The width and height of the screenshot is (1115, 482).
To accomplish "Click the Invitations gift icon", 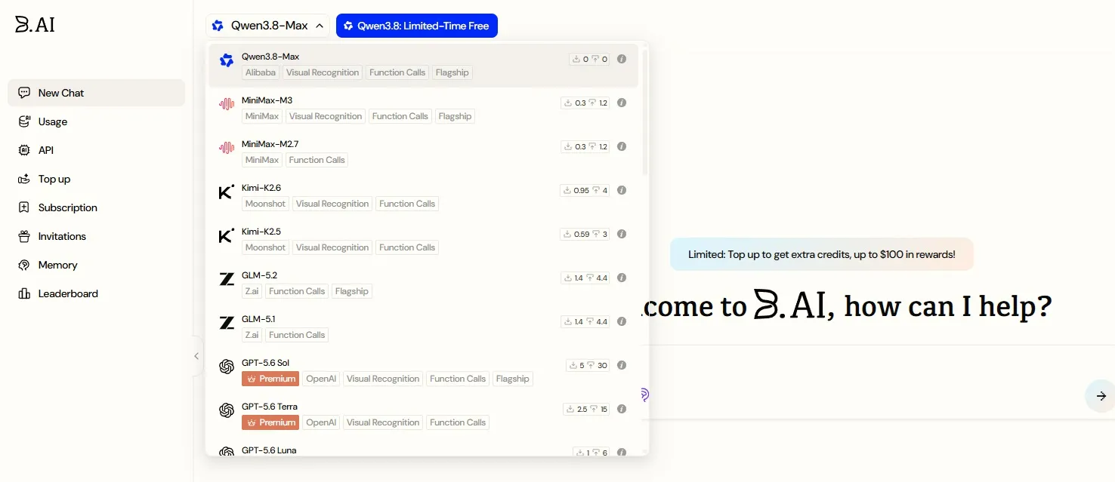I will (x=24, y=236).
